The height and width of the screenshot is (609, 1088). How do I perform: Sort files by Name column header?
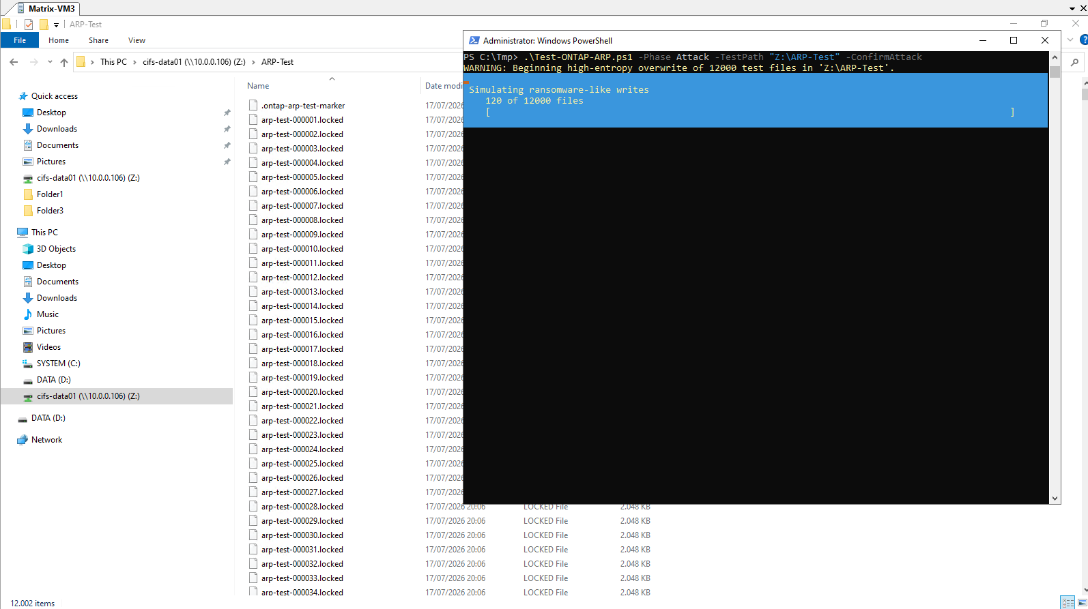pyautogui.click(x=258, y=86)
